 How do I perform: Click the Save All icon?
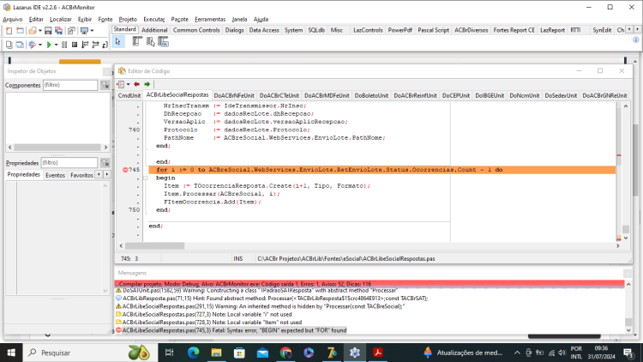tap(59, 31)
